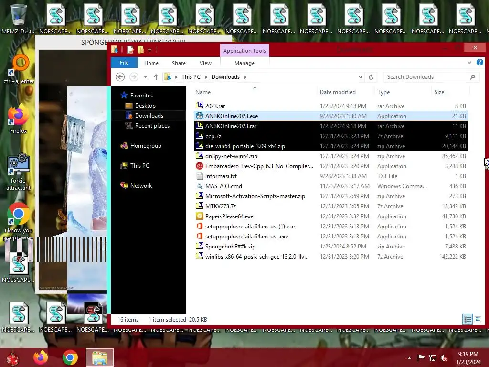Expand the address bar history dropdown
The height and width of the screenshot is (367, 489).
pyautogui.click(x=361, y=77)
